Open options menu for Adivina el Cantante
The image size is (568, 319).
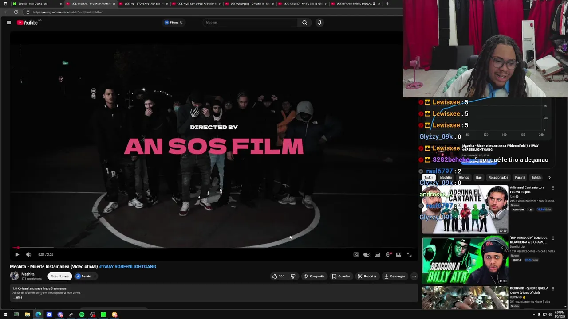[553, 188]
